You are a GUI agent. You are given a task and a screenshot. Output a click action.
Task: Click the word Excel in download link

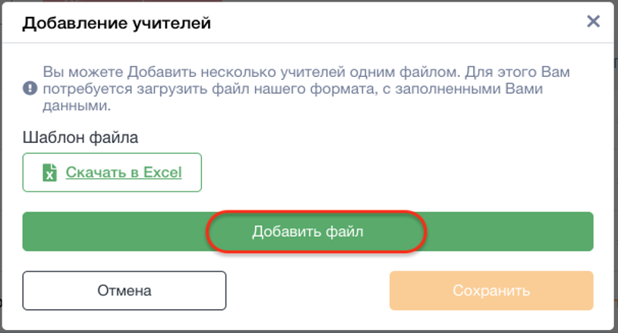point(163,172)
